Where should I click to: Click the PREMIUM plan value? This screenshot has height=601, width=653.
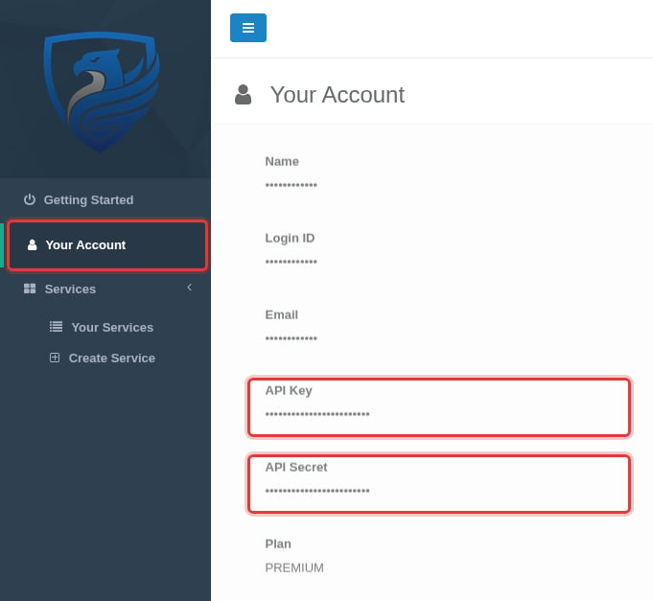(294, 567)
